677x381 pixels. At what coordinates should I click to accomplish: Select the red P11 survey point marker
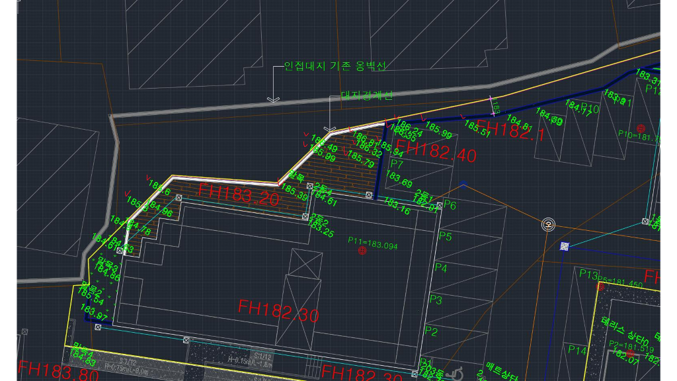point(361,251)
